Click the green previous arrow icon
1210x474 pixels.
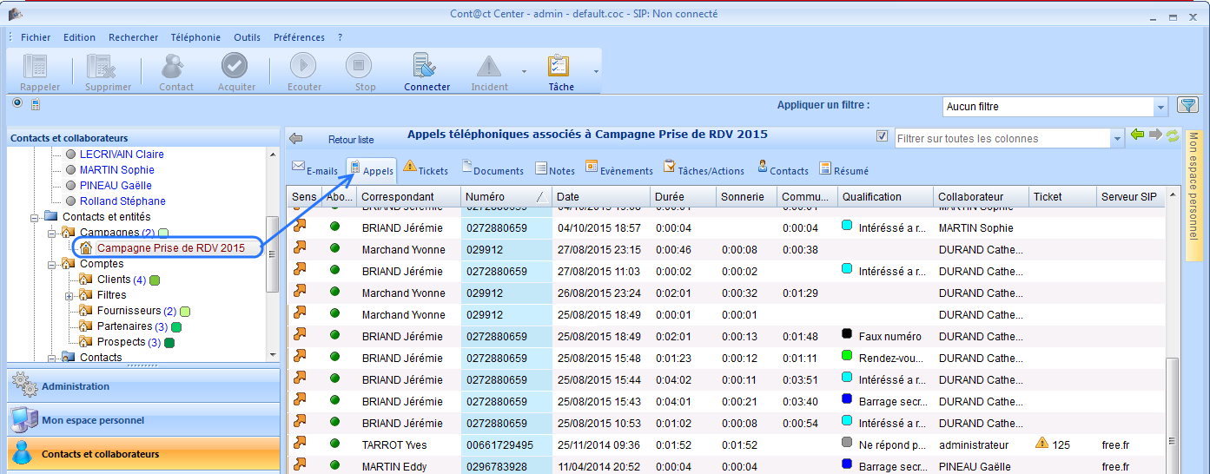1138,135
